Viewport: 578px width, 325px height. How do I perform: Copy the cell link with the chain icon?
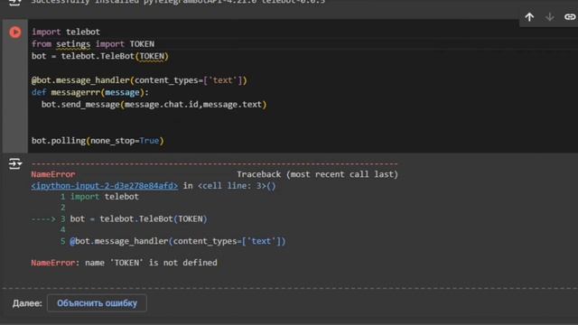pyautogui.click(x=570, y=17)
